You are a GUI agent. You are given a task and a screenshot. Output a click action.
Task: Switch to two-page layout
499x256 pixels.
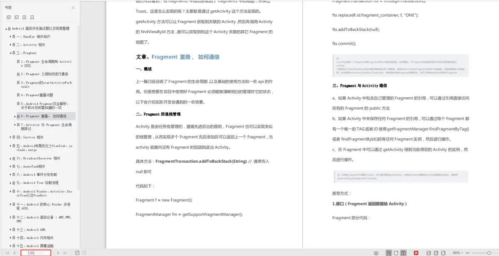403,253
